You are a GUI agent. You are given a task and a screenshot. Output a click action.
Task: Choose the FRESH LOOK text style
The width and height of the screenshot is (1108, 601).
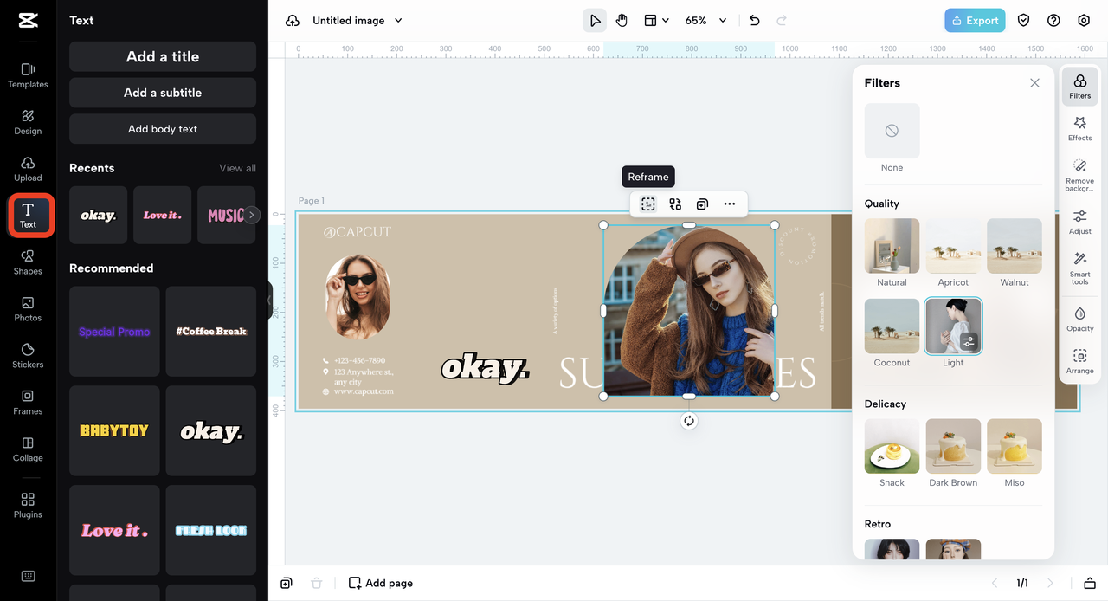click(211, 530)
